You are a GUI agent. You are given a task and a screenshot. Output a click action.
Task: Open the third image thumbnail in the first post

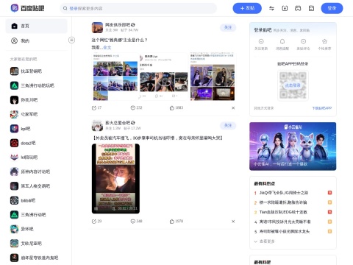click(x=213, y=77)
